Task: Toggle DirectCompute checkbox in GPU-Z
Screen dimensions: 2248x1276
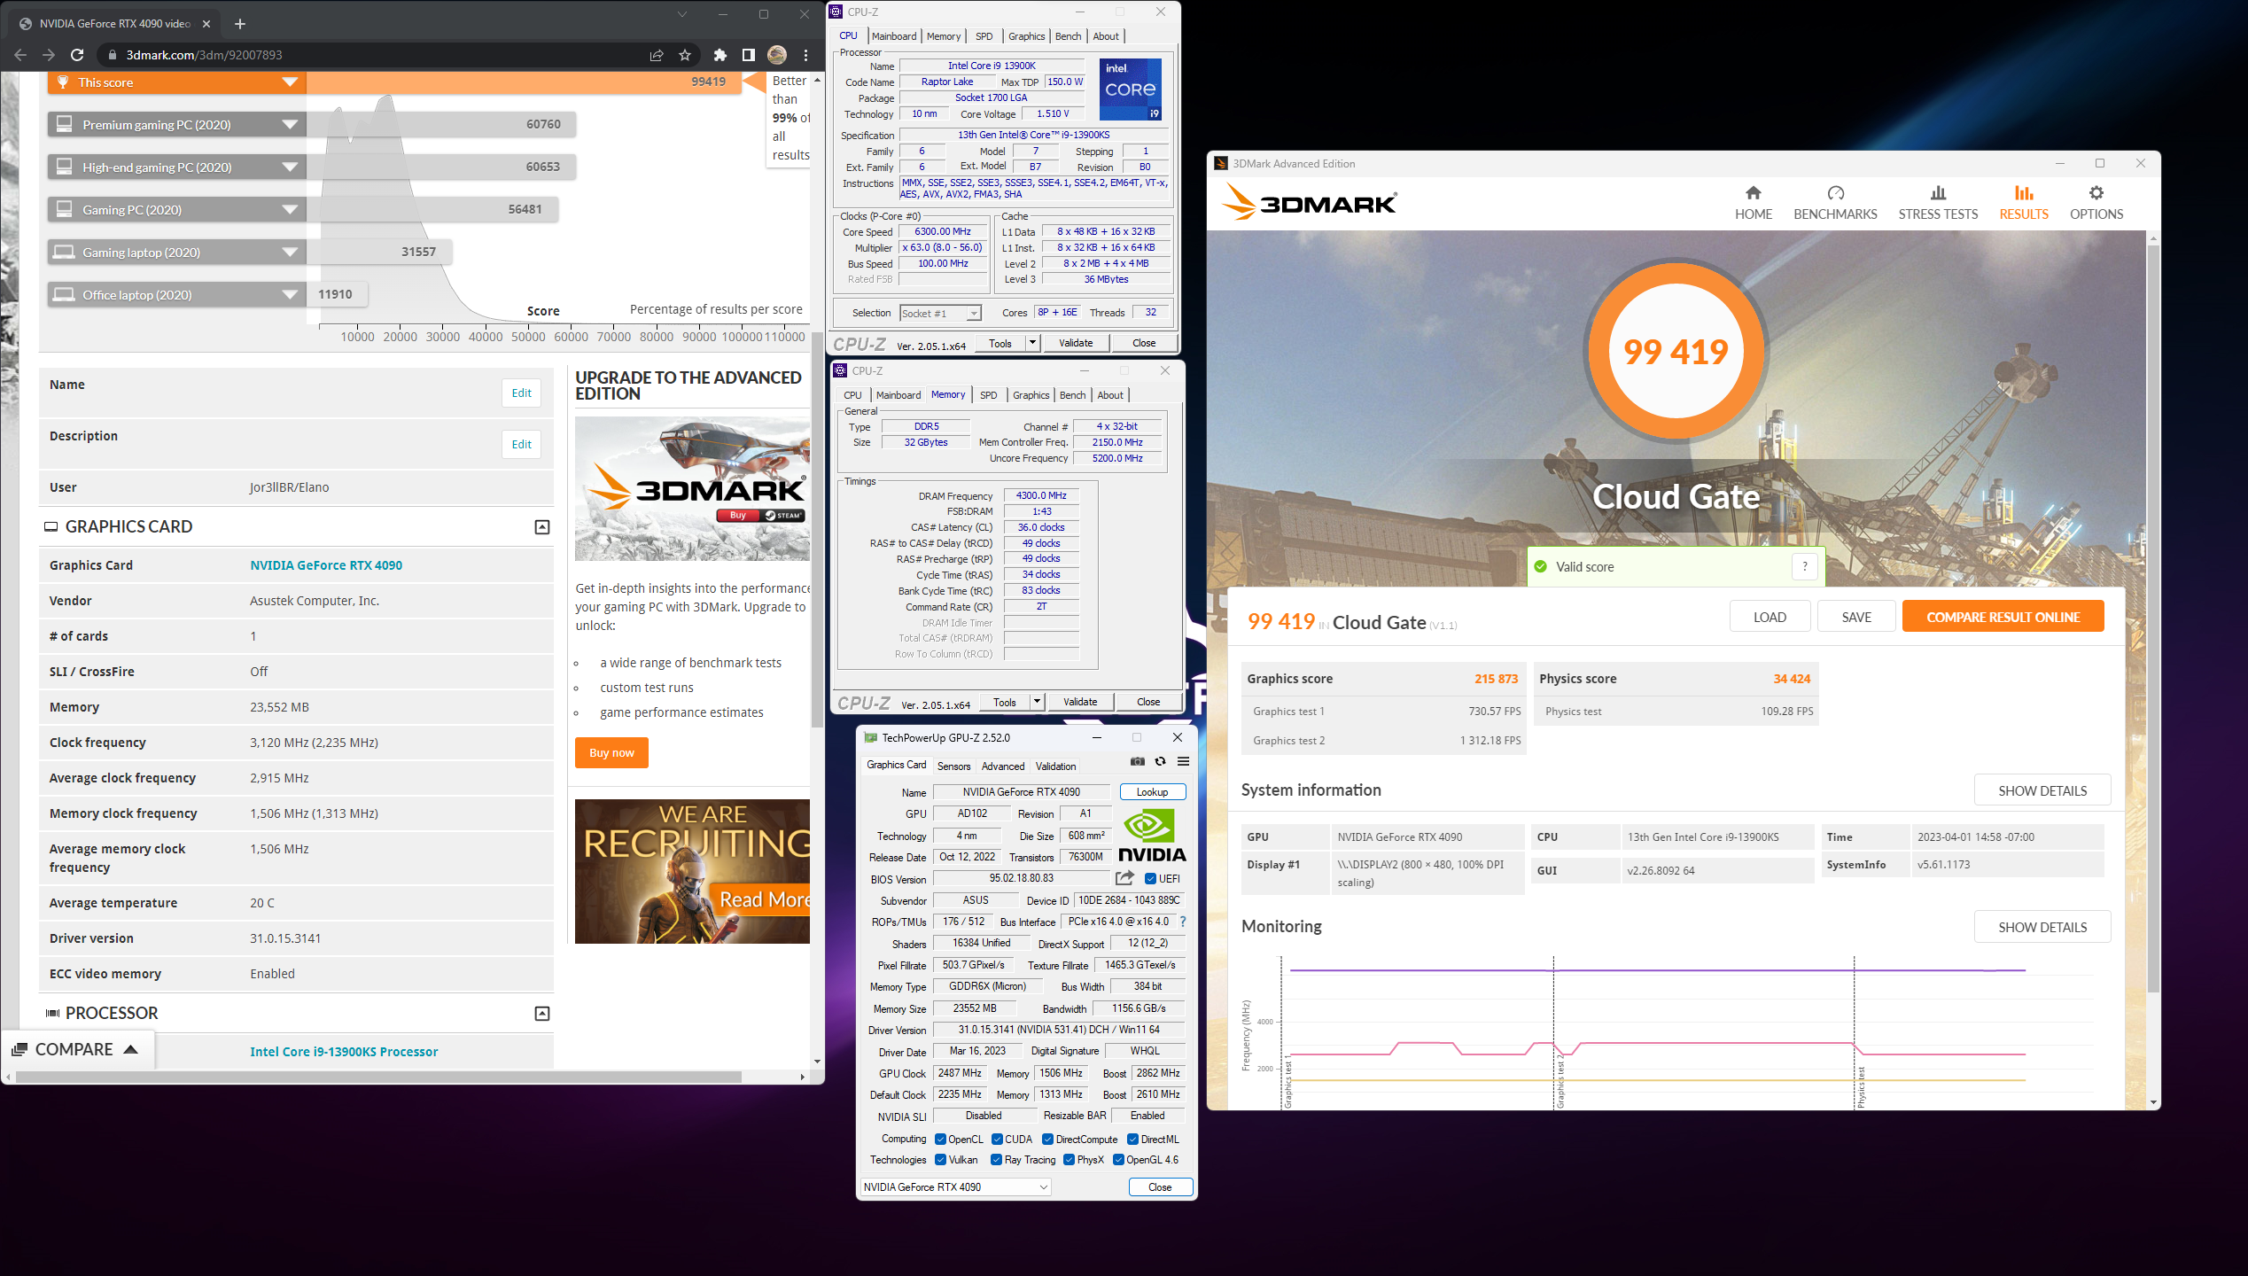Action: point(1047,1140)
